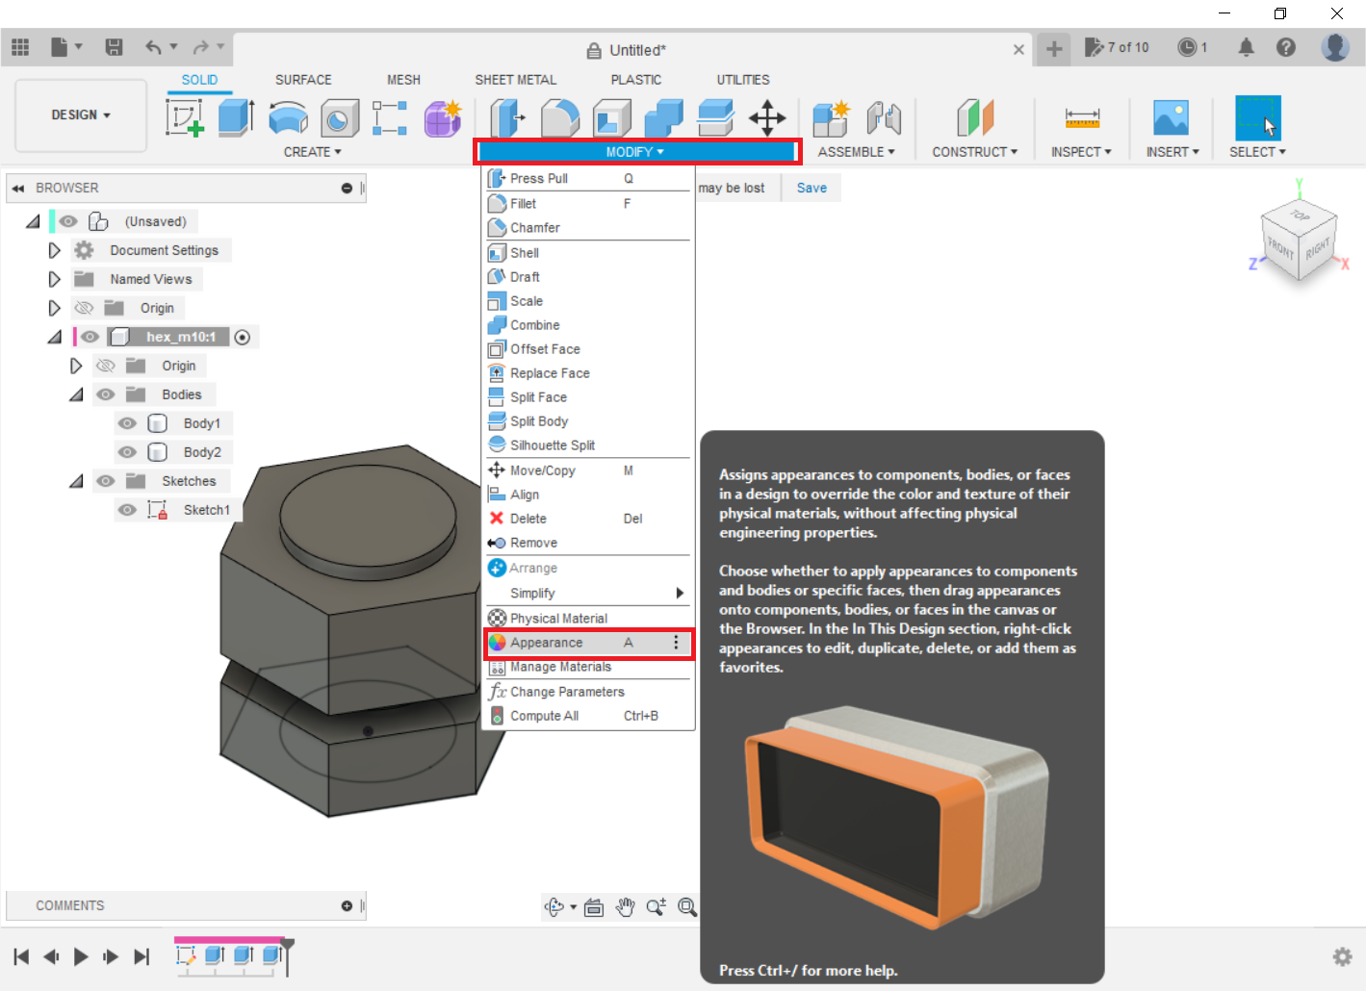This screenshot has width=1366, height=991.
Task: Open the Insert image icon
Action: point(1171,118)
